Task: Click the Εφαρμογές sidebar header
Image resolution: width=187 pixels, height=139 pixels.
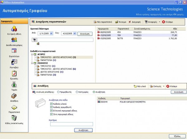Action: click(x=14, y=21)
